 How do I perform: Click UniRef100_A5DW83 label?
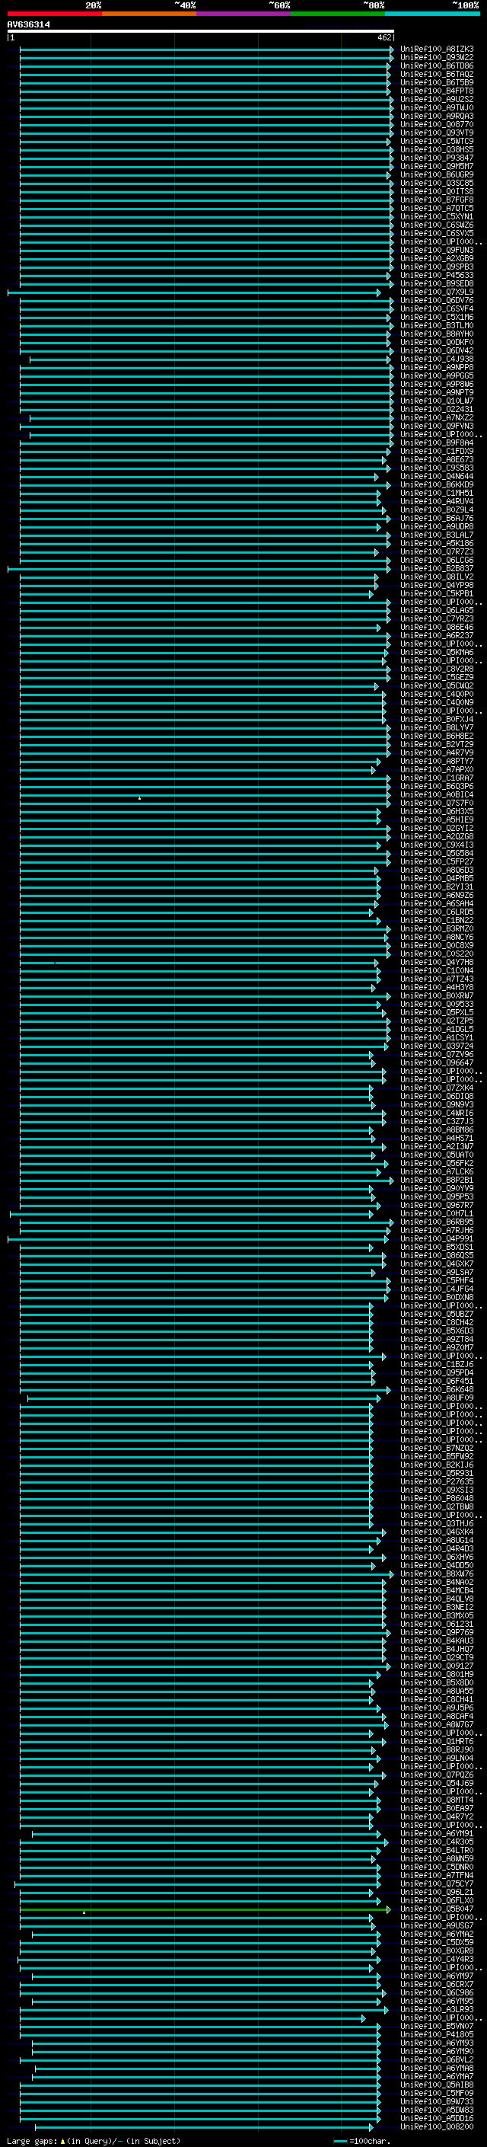pyautogui.click(x=437, y=2110)
